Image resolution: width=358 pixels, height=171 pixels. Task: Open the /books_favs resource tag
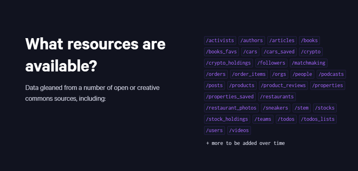(221, 52)
